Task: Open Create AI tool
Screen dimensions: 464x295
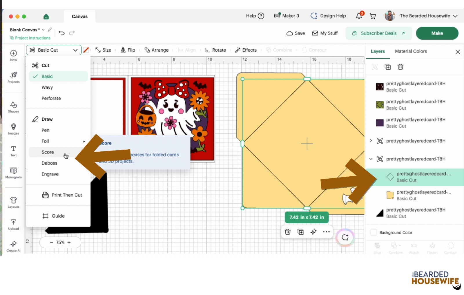Action: [x=13, y=246]
